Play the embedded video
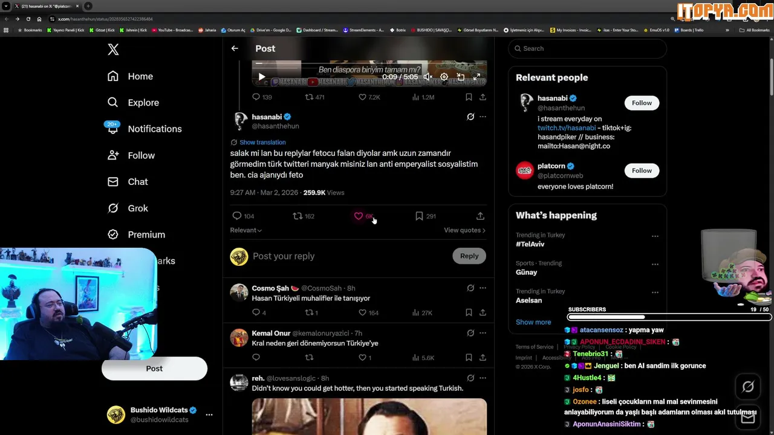The height and width of the screenshot is (435, 774). 262,77
